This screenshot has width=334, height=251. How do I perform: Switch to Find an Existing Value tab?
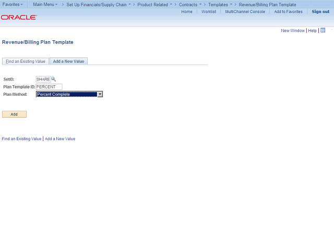pyautogui.click(x=26, y=61)
